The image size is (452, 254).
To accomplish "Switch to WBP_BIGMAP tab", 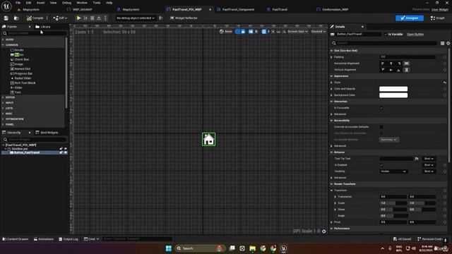I will click(82, 9).
